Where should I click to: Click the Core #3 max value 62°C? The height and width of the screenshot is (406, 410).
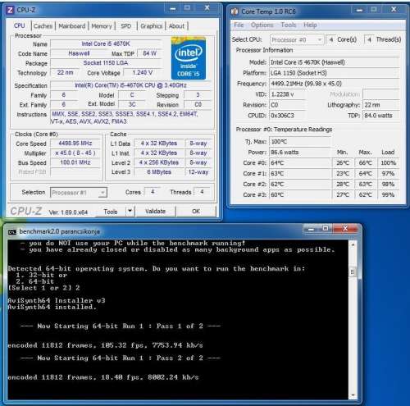[366, 195]
